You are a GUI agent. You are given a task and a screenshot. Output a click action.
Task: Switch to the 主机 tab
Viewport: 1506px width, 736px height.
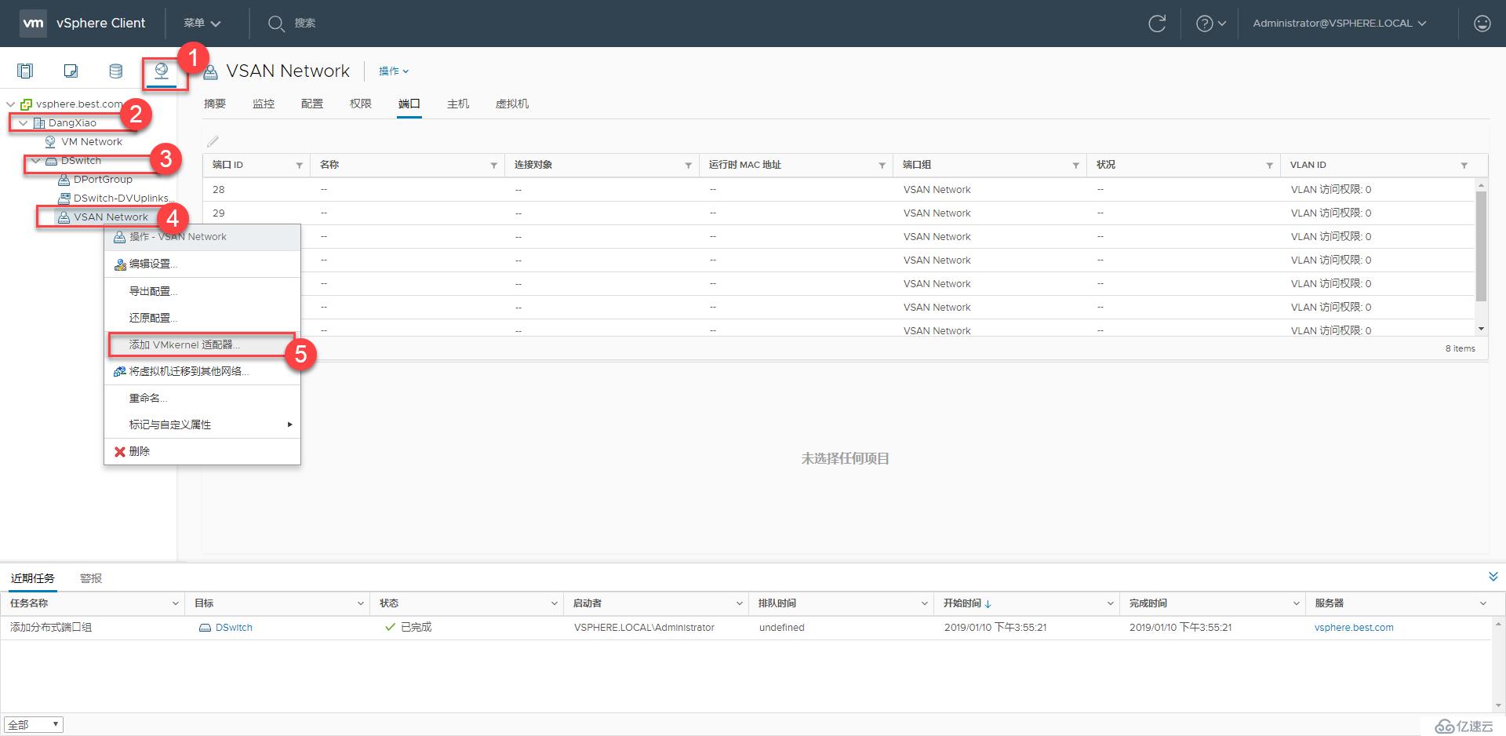[458, 104]
